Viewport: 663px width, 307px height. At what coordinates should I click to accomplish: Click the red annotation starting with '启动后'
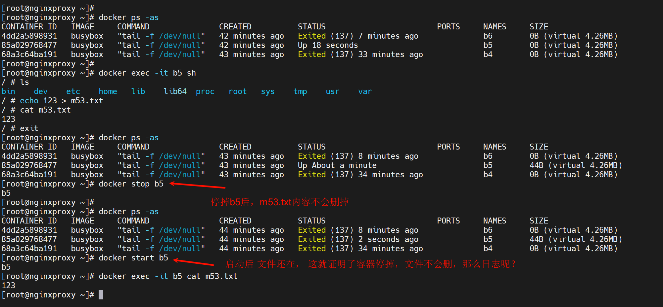coord(370,264)
